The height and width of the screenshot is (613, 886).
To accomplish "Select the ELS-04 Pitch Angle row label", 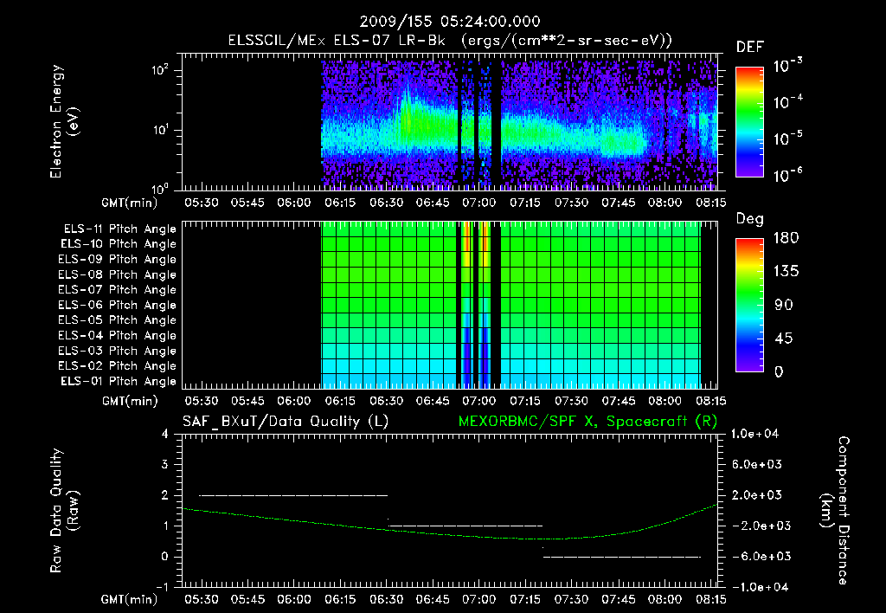I will tap(117, 335).
